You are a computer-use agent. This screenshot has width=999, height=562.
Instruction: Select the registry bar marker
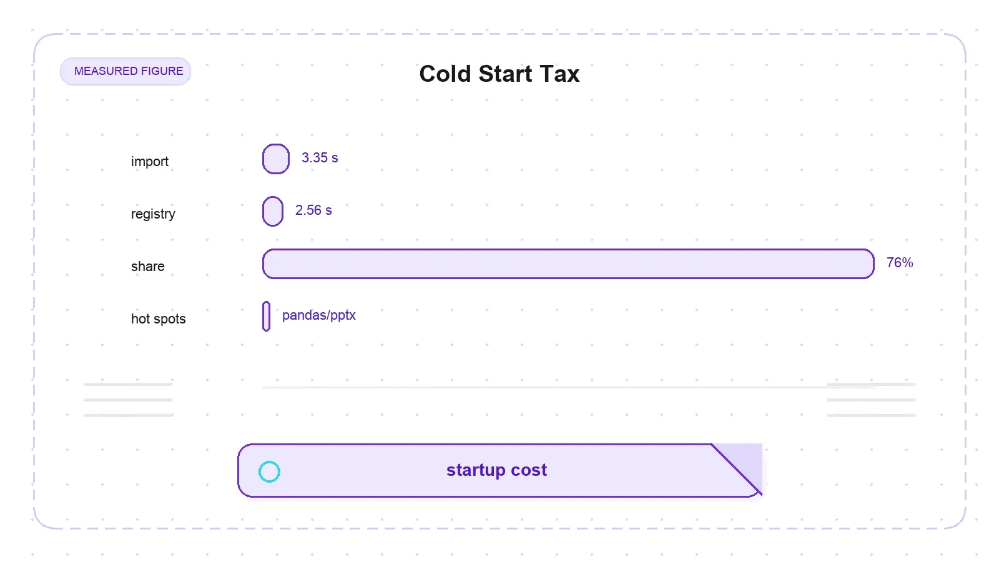pos(273,211)
